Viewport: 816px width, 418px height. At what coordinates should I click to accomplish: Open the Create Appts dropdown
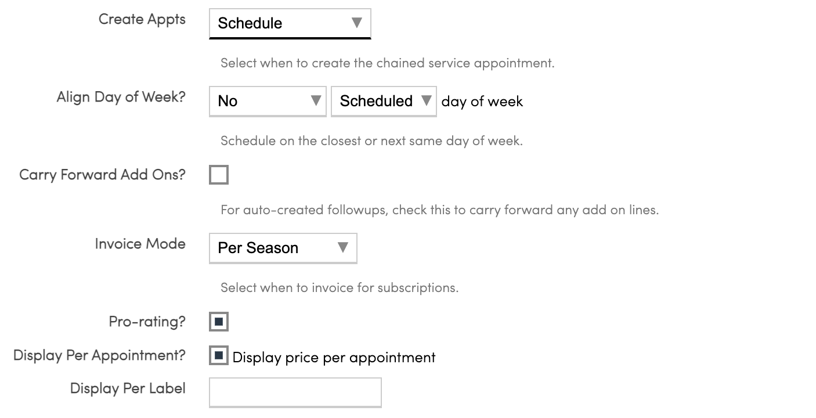pos(290,23)
